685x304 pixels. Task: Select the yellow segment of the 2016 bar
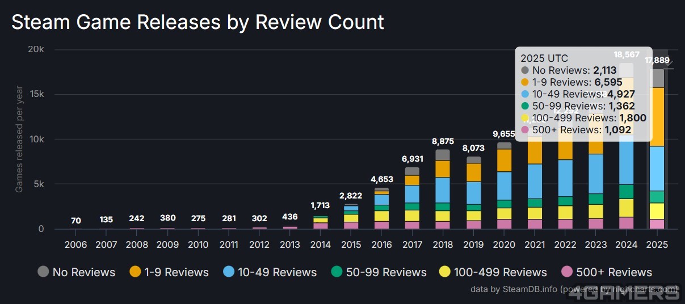(x=381, y=216)
